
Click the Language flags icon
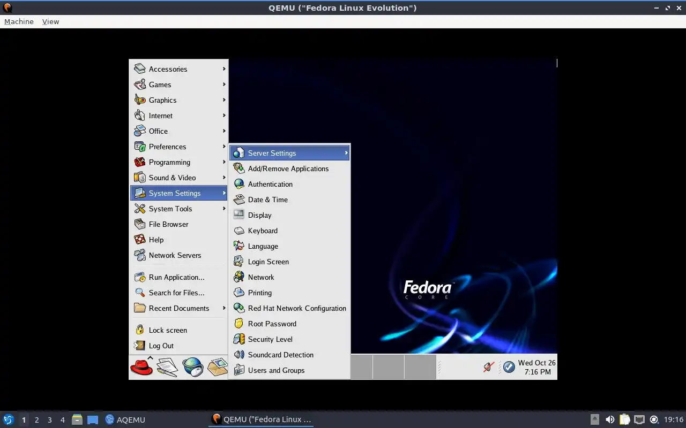[x=239, y=246]
